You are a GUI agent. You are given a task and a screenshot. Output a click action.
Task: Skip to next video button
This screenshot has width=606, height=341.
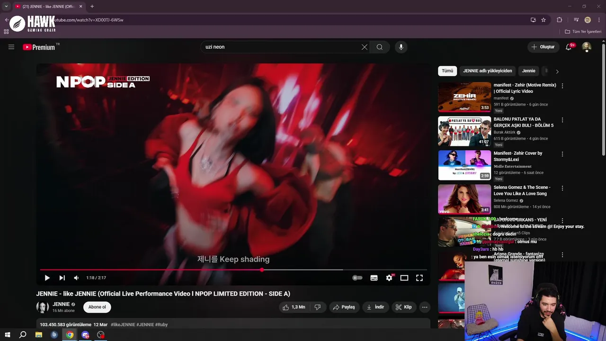[62, 278]
